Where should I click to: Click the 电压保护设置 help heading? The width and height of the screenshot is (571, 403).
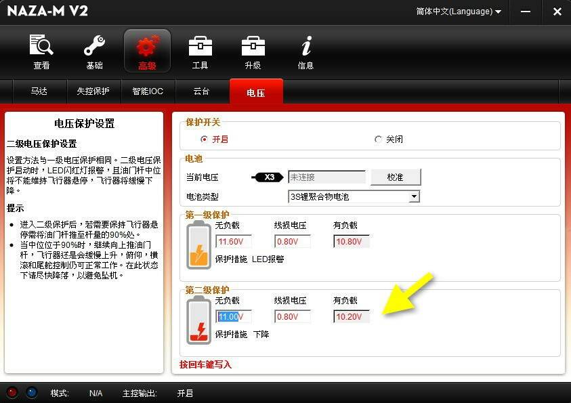[x=84, y=124]
